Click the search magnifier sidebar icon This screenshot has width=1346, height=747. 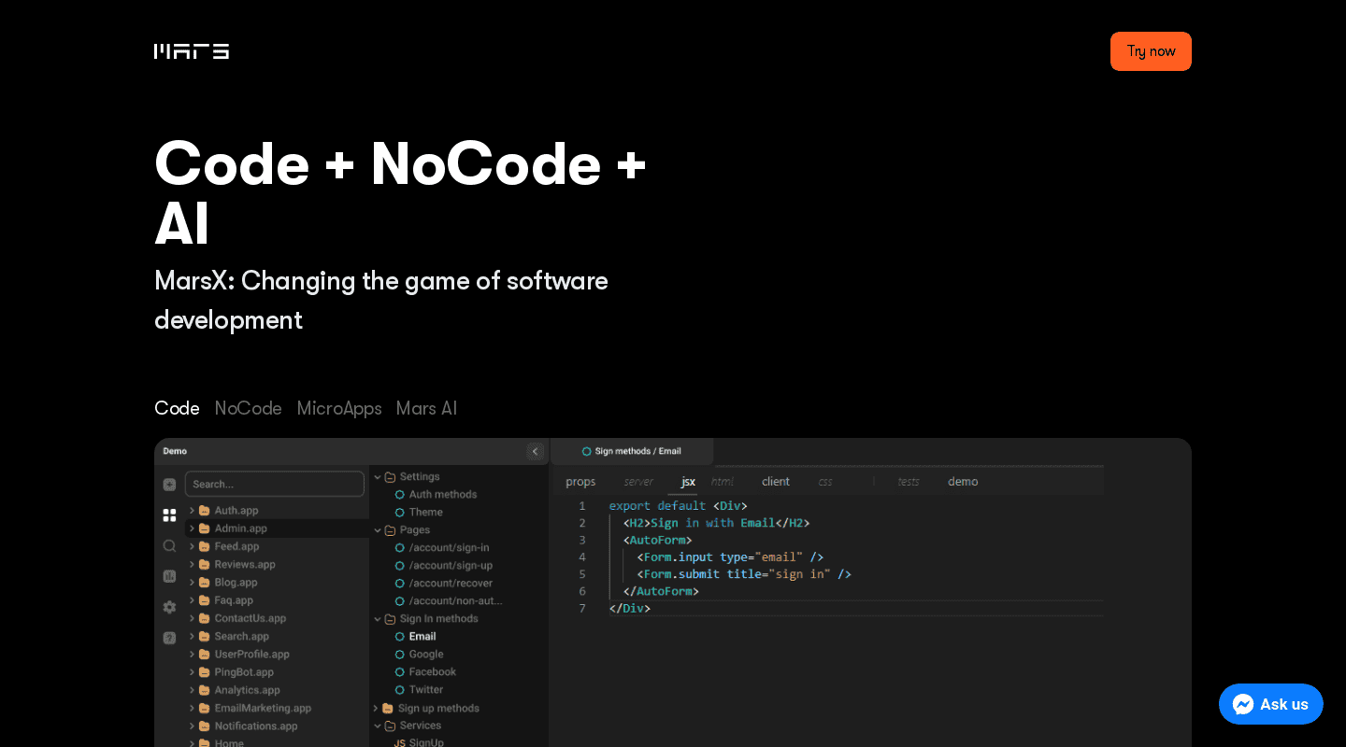pyautogui.click(x=169, y=545)
